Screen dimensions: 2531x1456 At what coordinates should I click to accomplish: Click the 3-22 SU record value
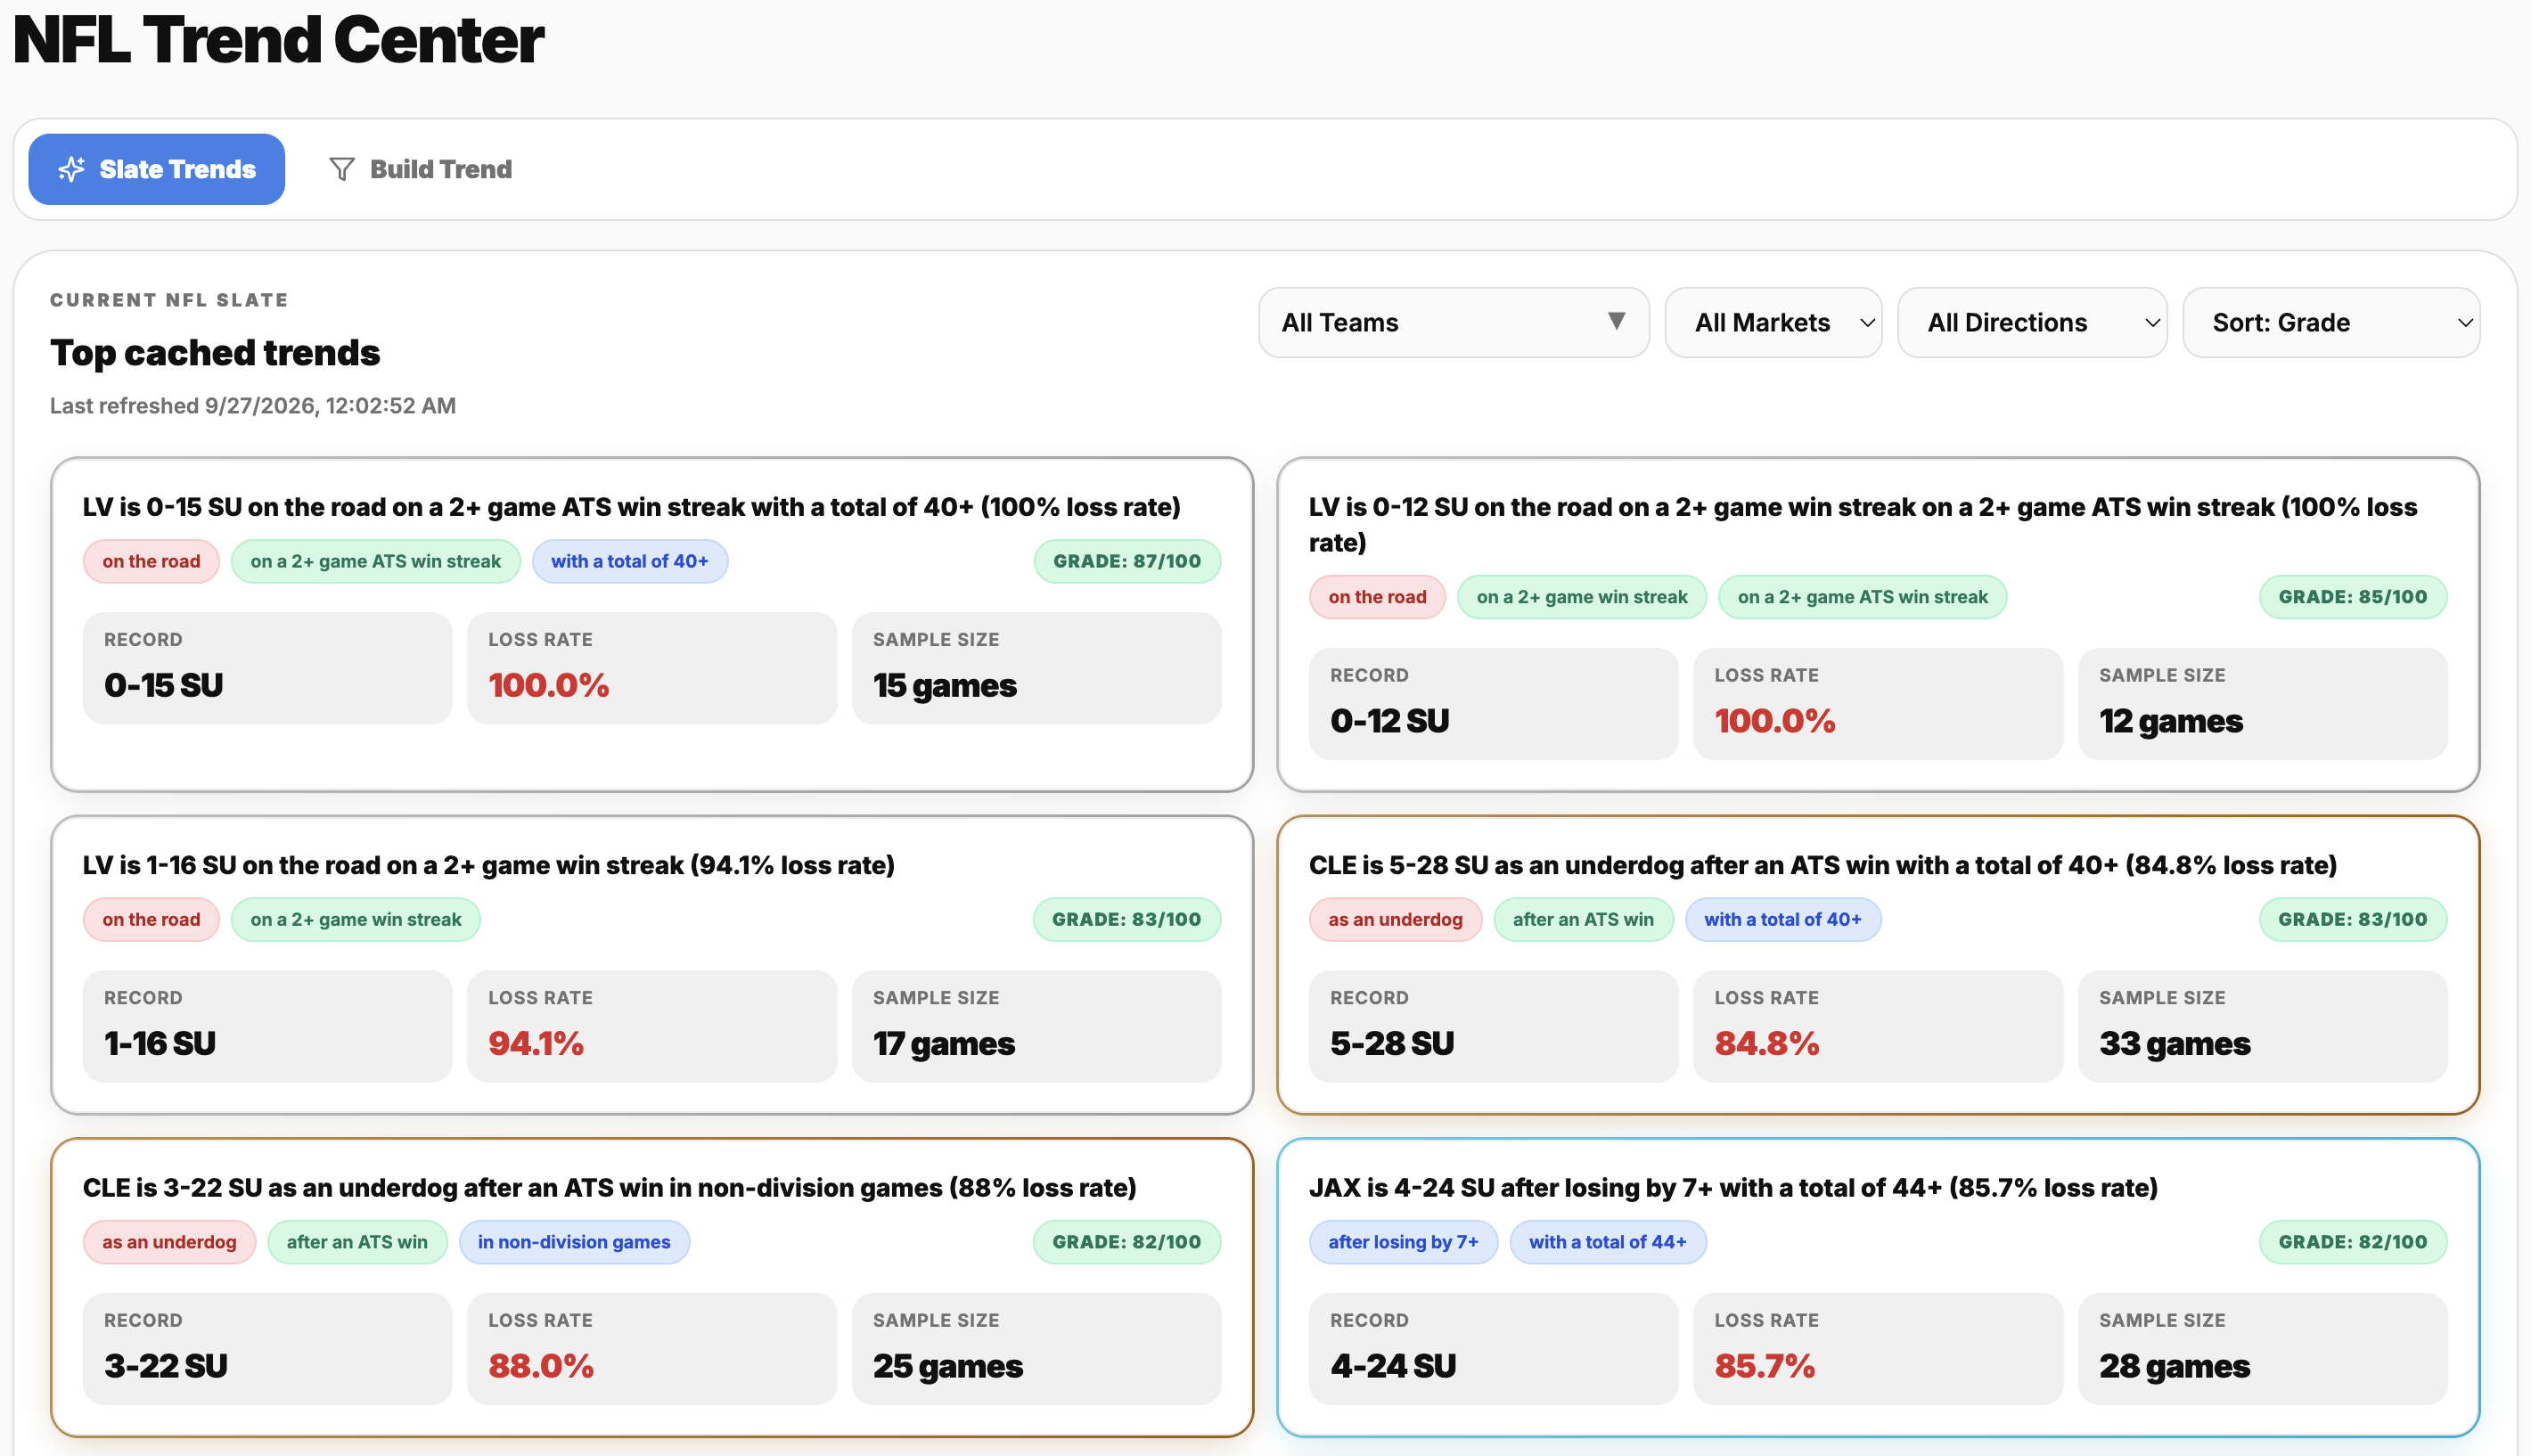pos(166,1365)
